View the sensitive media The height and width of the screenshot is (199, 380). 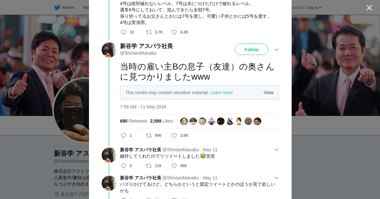(268, 93)
